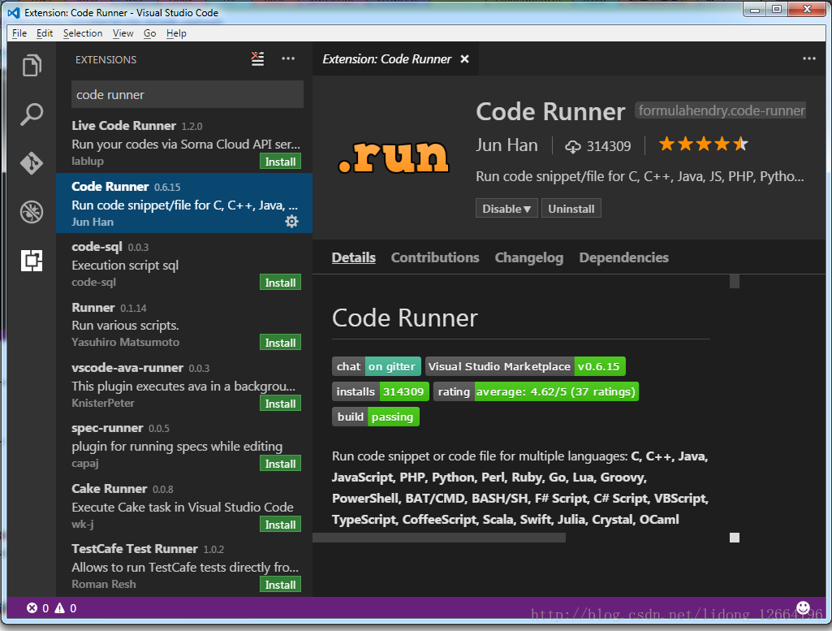This screenshot has height=631, width=832.
Task: Click the installs 314309 badge
Action: pyautogui.click(x=381, y=391)
